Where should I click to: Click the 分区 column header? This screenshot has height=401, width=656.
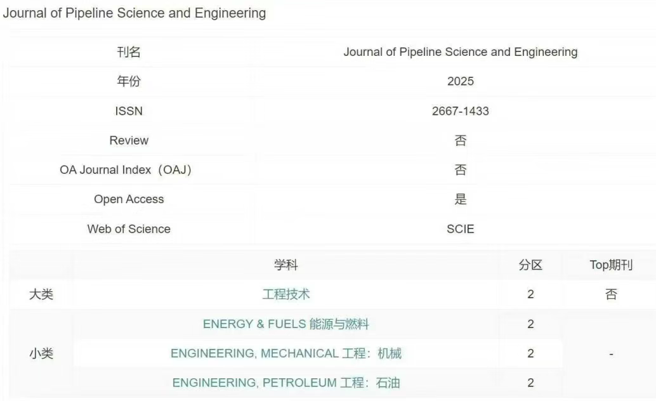530,265
